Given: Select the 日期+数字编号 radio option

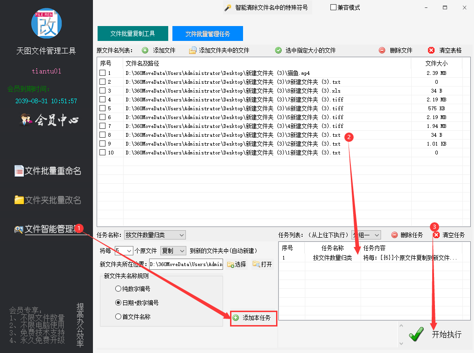Looking at the screenshot, I should point(118,302).
